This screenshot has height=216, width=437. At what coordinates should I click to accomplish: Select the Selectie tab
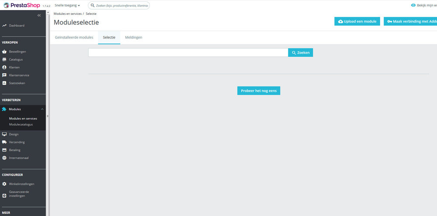tap(109, 37)
